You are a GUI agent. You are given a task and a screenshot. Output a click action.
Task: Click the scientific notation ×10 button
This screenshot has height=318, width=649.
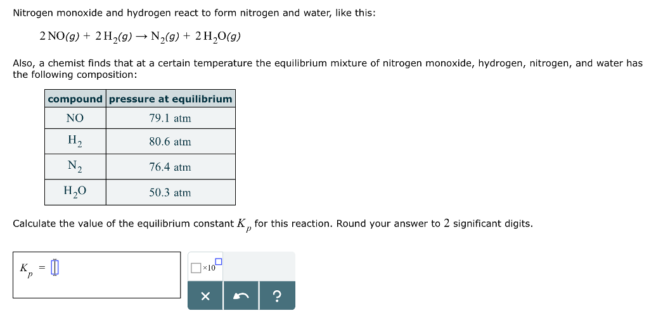(206, 266)
